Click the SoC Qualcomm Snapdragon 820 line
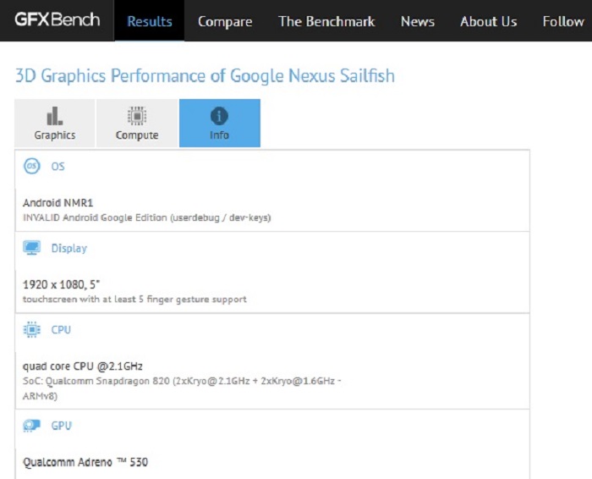Screen dimensions: 592x479 [182, 388]
